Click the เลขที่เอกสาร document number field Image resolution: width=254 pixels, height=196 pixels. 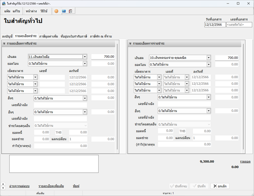[239, 25]
